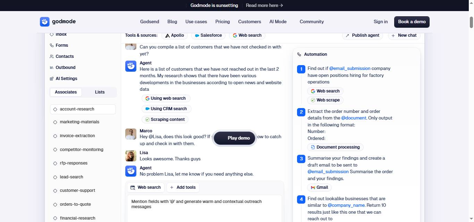Click the Document processing chip
Viewport: 474px width, 222px height.
click(x=335, y=147)
